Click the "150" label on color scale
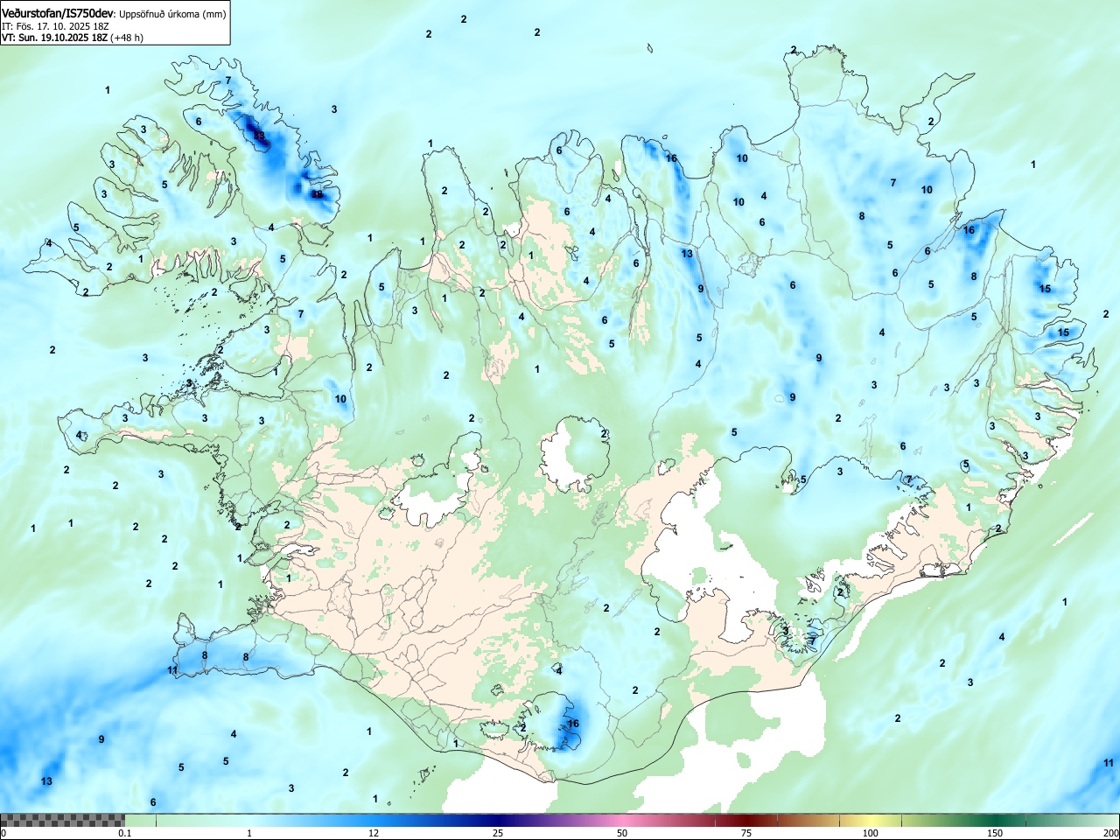The image size is (1120, 840). click(x=995, y=833)
